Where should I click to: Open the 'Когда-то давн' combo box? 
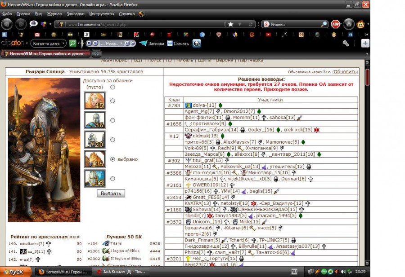click(48, 43)
